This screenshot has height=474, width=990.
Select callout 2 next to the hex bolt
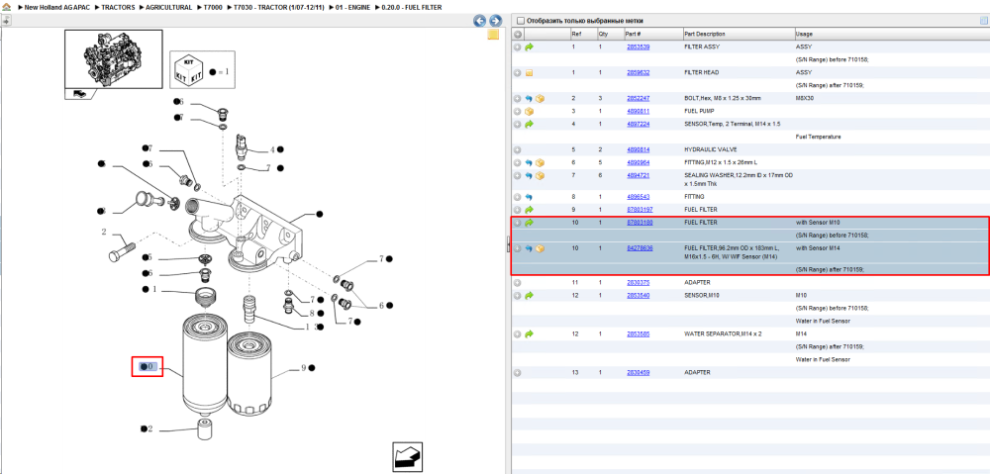tap(104, 233)
